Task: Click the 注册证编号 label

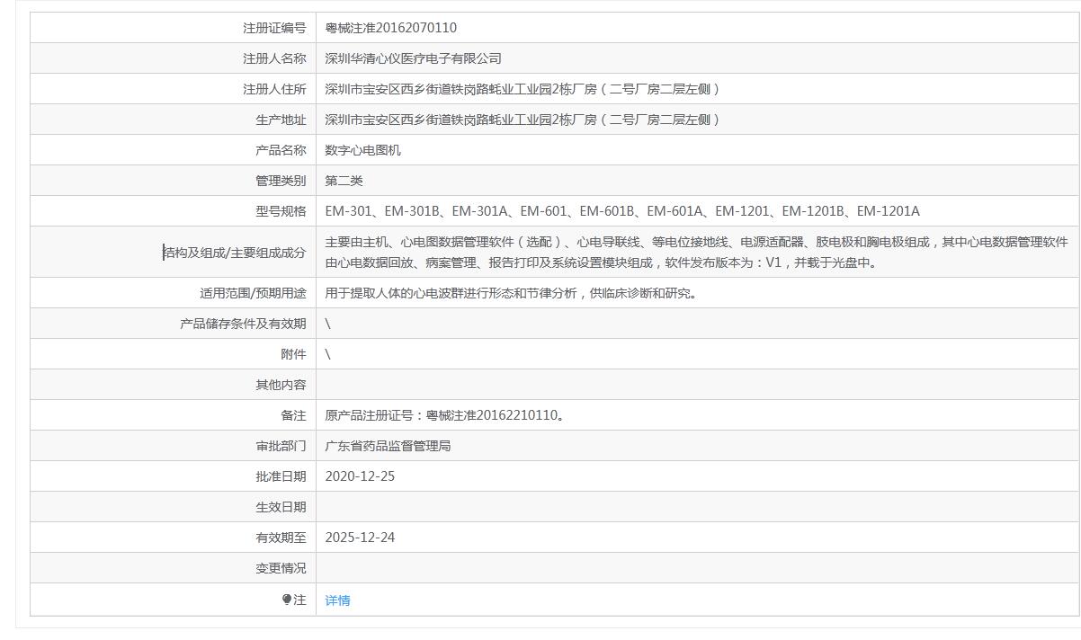Action: click(x=274, y=28)
